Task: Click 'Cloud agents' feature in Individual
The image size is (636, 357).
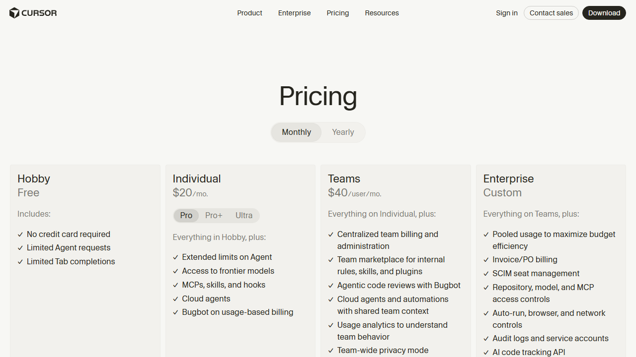Action: [x=206, y=299]
